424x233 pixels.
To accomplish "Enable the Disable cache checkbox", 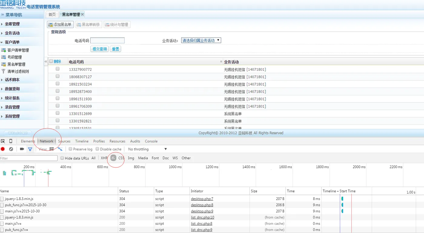I will 98,149.
